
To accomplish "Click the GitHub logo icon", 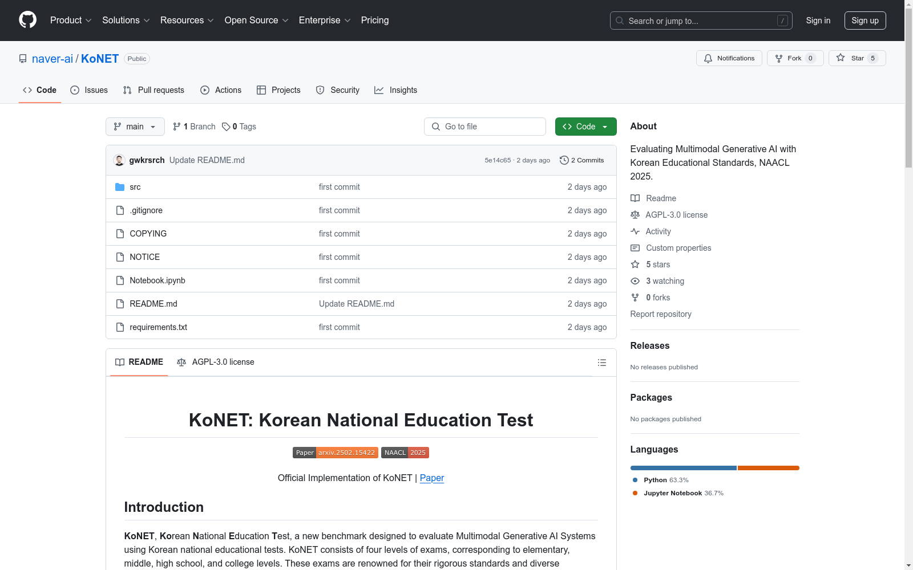I will [x=27, y=20].
